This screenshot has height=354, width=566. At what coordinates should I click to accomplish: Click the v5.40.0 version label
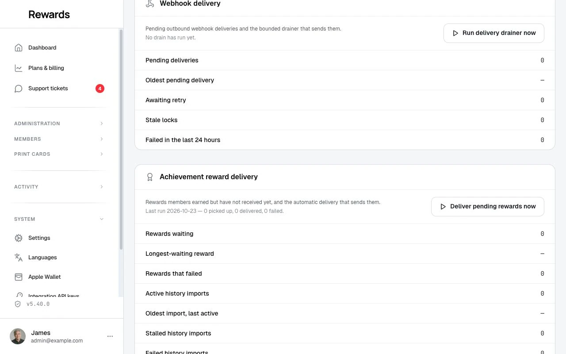pyautogui.click(x=38, y=304)
